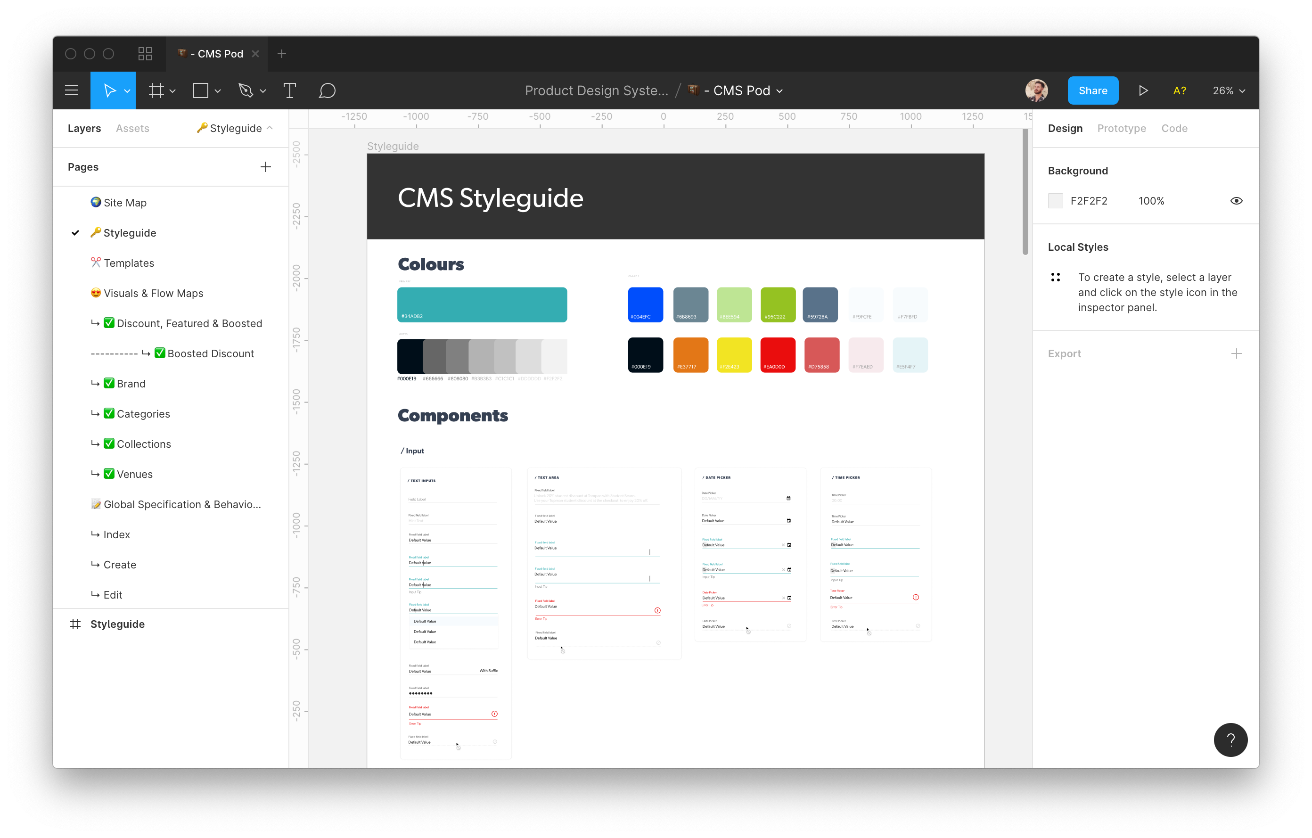Select the Text tool

[x=289, y=90]
